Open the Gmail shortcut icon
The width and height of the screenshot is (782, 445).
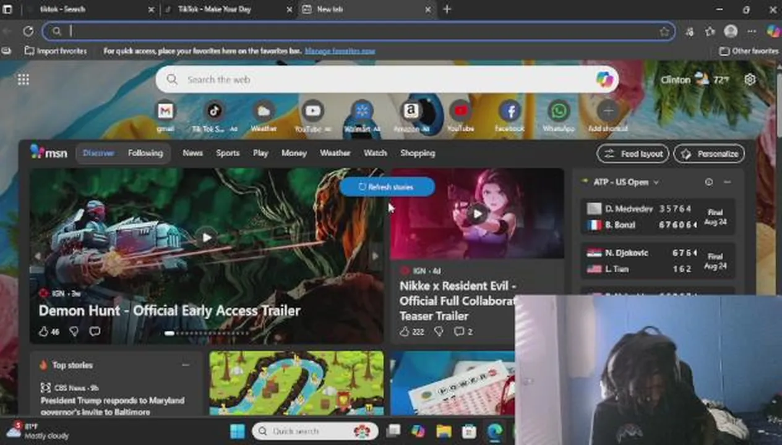165,111
